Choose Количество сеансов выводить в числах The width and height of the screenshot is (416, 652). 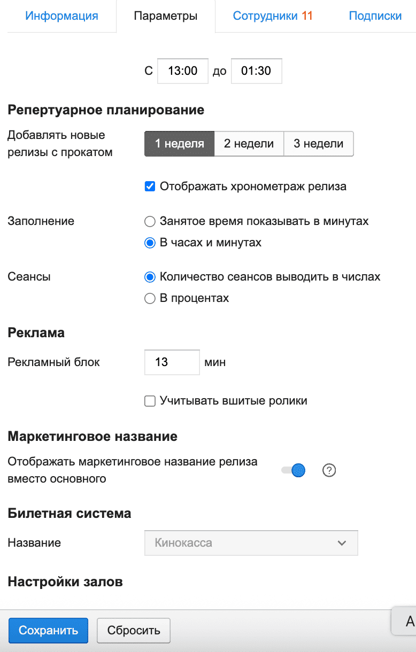[x=150, y=277]
